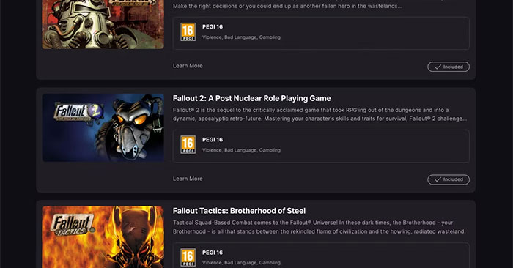Select Violence, Bad Language, Gambling text in Fallout 2 card
The image size is (513, 268).
[x=241, y=150]
